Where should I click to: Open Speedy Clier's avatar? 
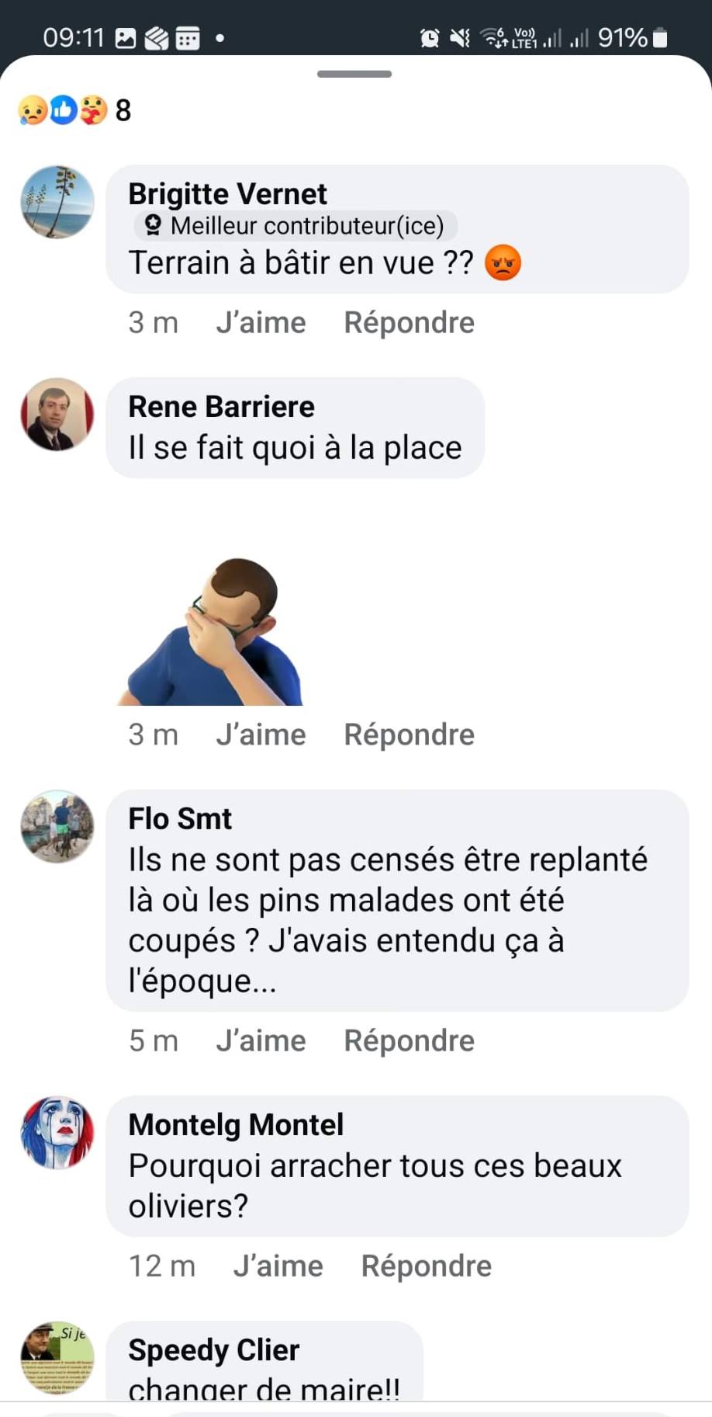click(x=57, y=1358)
